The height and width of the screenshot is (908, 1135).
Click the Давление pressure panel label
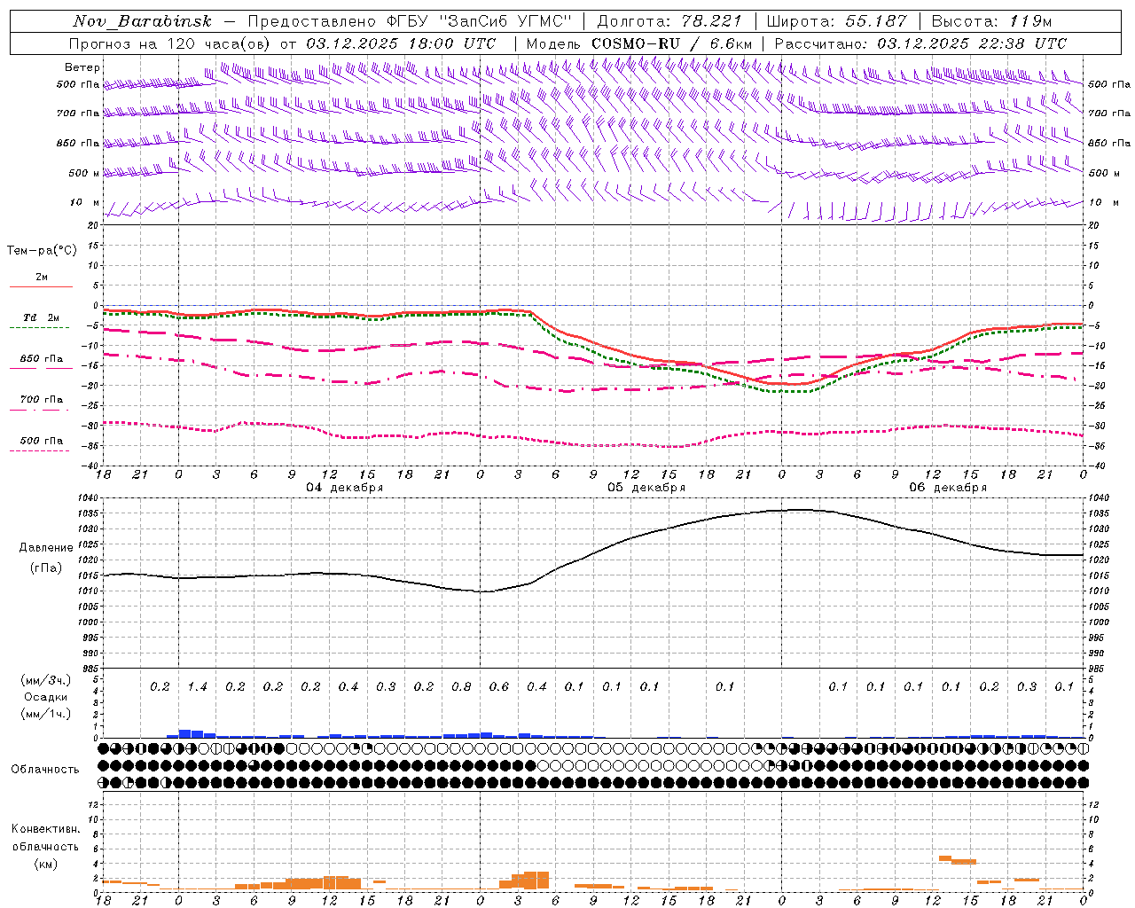click(46, 548)
